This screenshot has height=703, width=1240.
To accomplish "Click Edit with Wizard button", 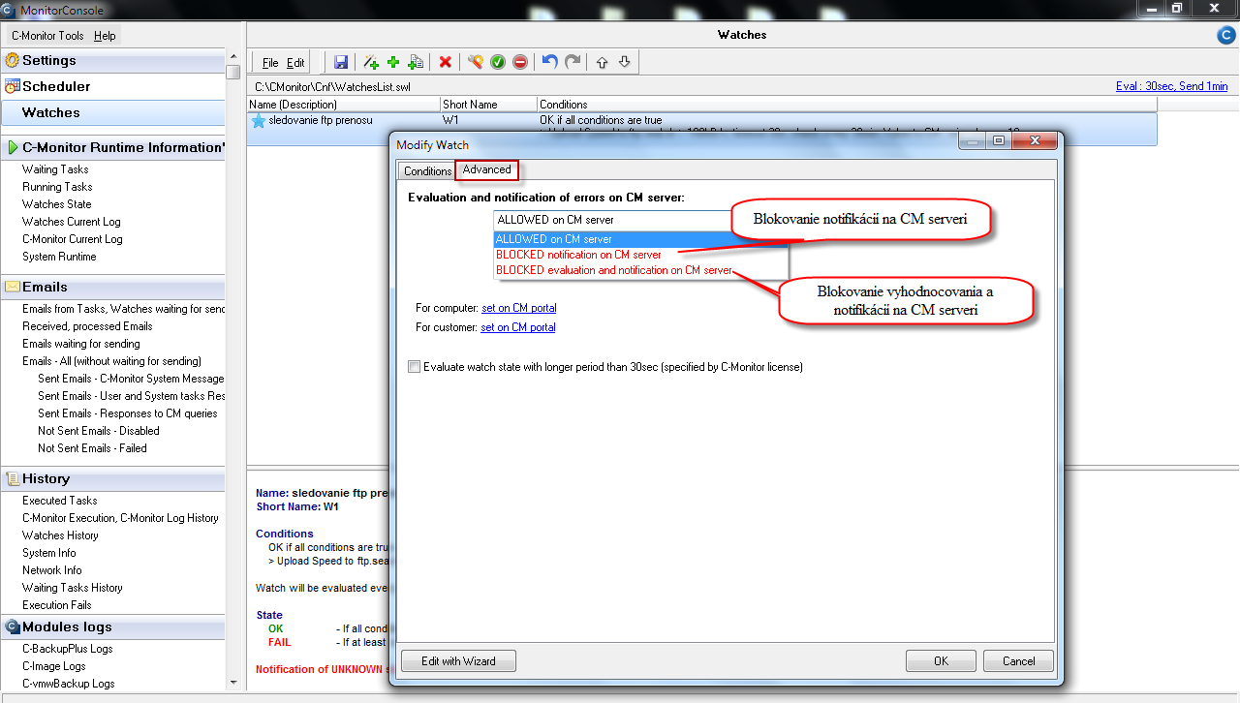I will (458, 661).
